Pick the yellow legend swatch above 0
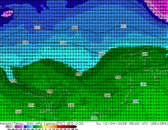Viewport: 168px width, 130px height. (x=43, y=127)
